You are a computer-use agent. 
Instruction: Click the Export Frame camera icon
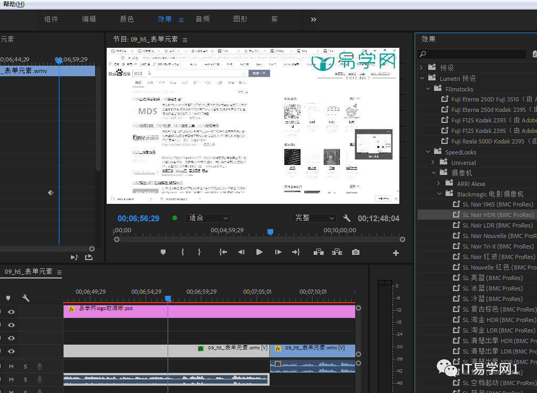click(x=356, y=252)
